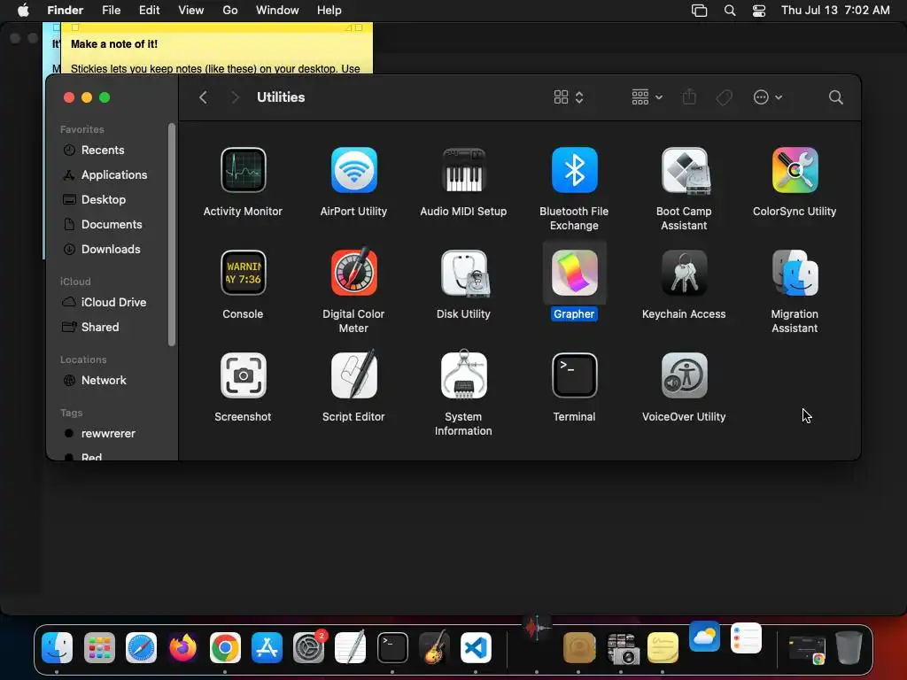907x680 pixels.
Task: Open Spotlight search in menu bar
Action: coord(730,11)
